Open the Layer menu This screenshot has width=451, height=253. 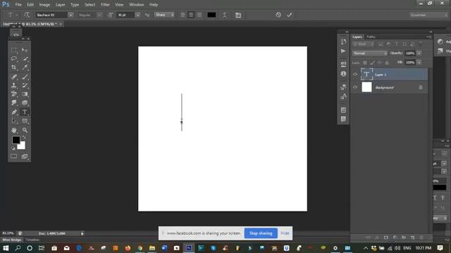pos(60,5)
